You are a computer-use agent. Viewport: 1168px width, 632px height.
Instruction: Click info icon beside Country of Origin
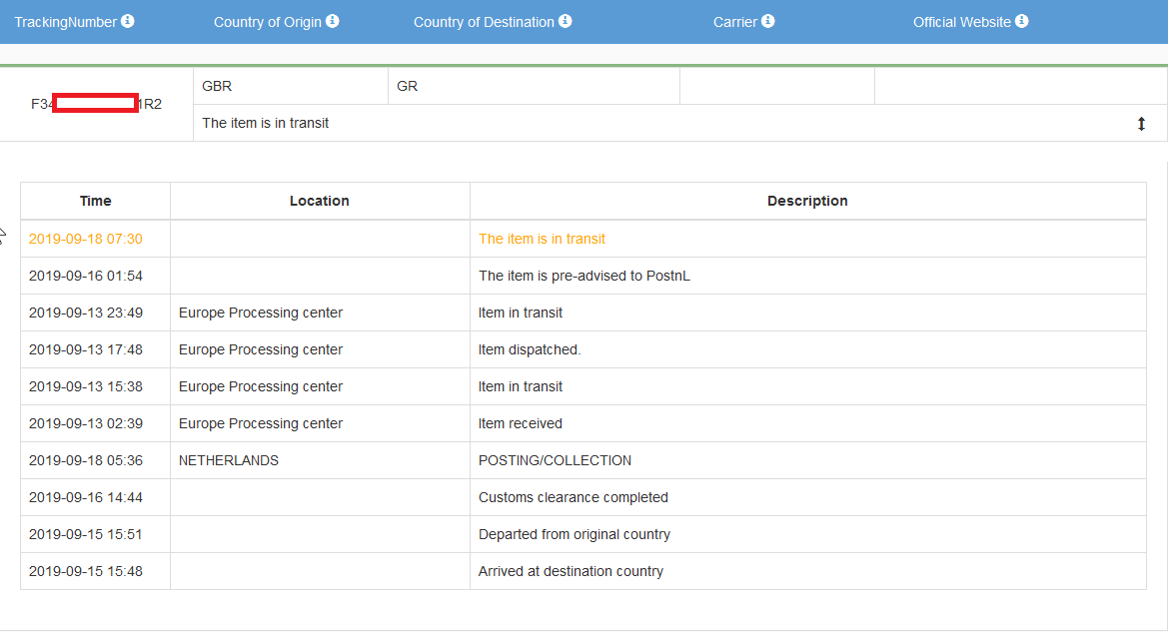click(x=333, y=21)
